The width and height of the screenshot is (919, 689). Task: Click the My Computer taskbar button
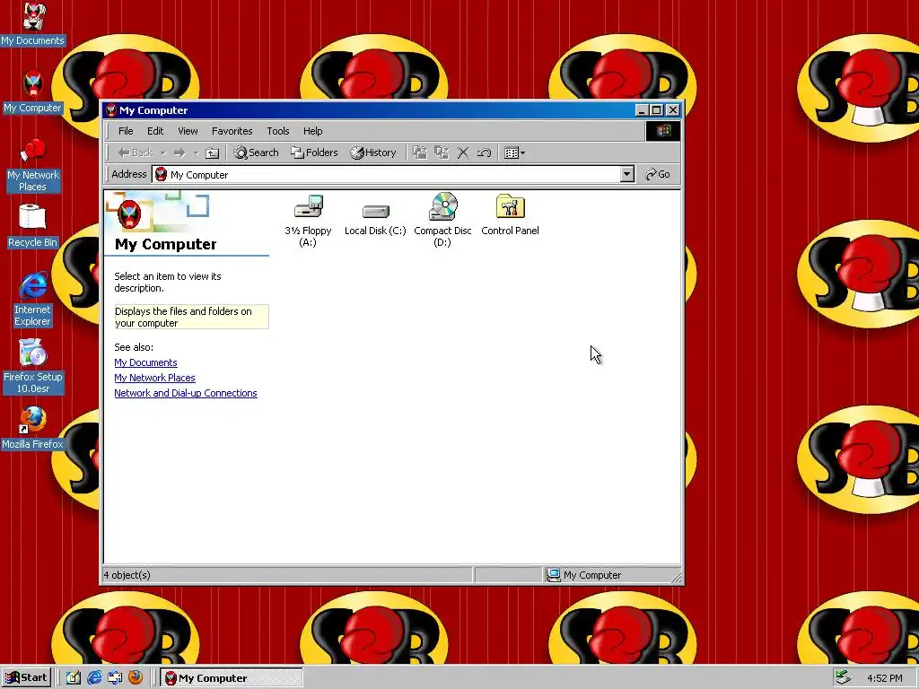point(232,678)
